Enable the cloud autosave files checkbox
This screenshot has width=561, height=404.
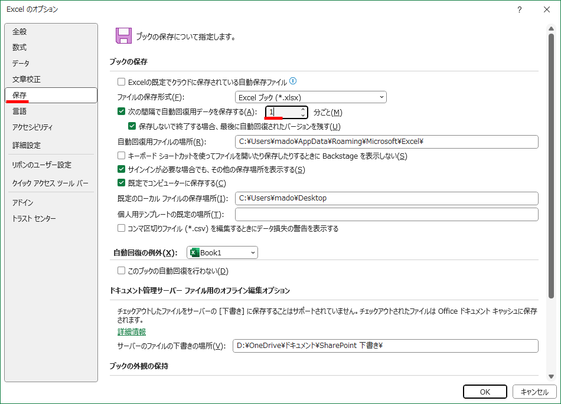(121, 81)
